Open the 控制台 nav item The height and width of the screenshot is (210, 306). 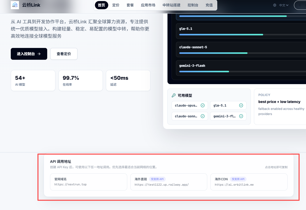(193, 5)
